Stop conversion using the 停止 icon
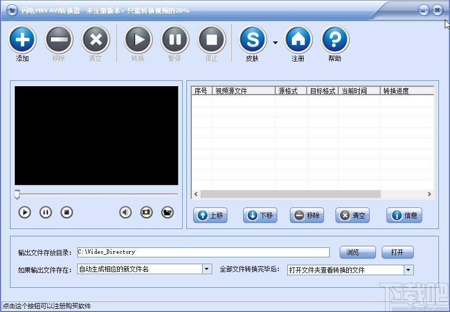Viewport: 450px width, 312px height. point(211,39)
